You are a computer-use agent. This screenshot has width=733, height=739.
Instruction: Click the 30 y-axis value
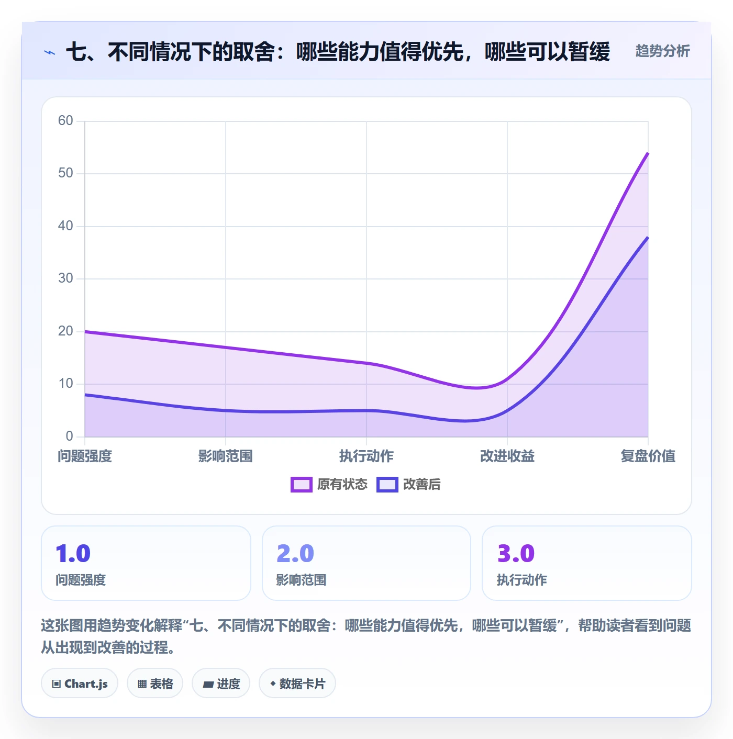(x=65, y=278)
